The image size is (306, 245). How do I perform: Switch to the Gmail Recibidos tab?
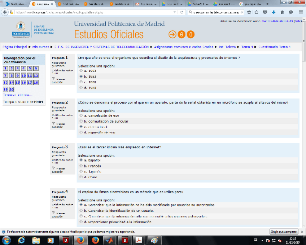point(146,4)
